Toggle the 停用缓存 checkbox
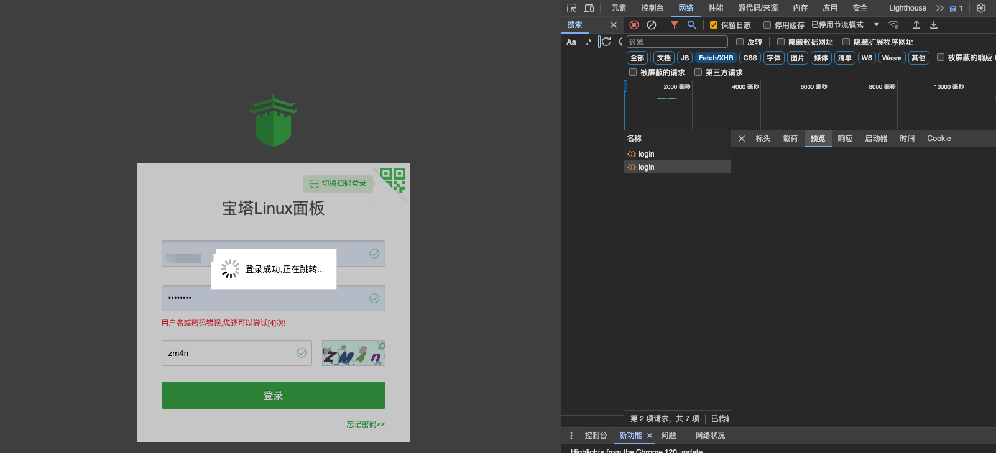 pos(767,25)
